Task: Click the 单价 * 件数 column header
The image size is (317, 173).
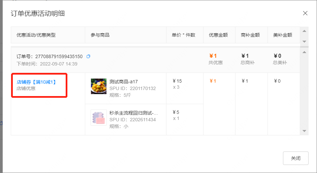Action: tap(183, 35)
